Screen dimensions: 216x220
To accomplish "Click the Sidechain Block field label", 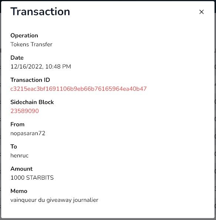I will [x=32, y=102].
